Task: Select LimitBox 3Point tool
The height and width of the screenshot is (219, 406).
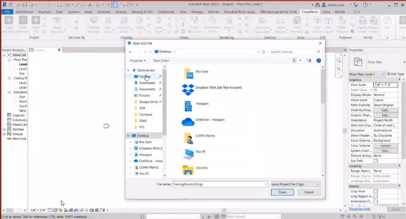Action: 124,25
